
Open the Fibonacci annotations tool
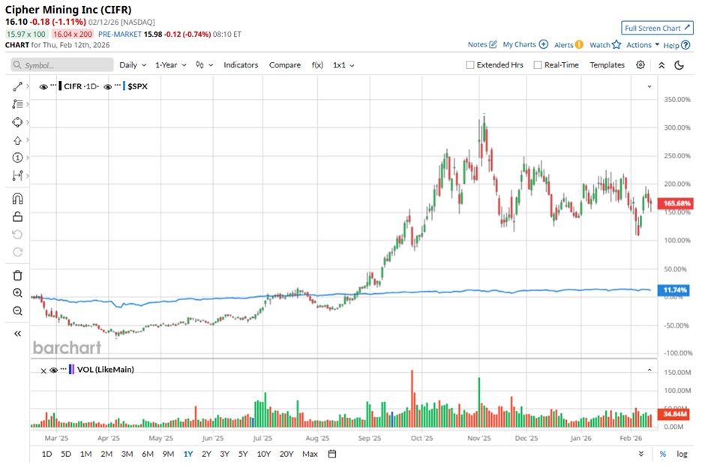16,103
